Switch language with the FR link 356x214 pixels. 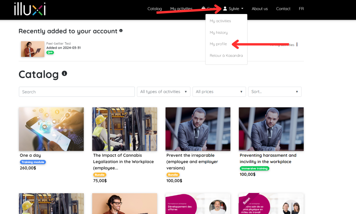click(301, 9)
